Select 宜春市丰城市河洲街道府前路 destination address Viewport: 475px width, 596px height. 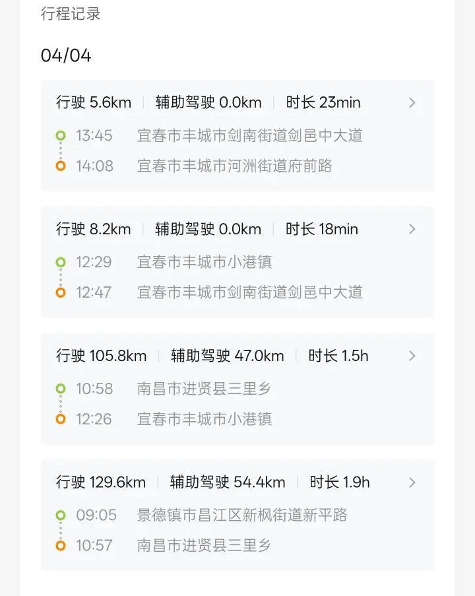pyautogui.click(x=234, y=166)
